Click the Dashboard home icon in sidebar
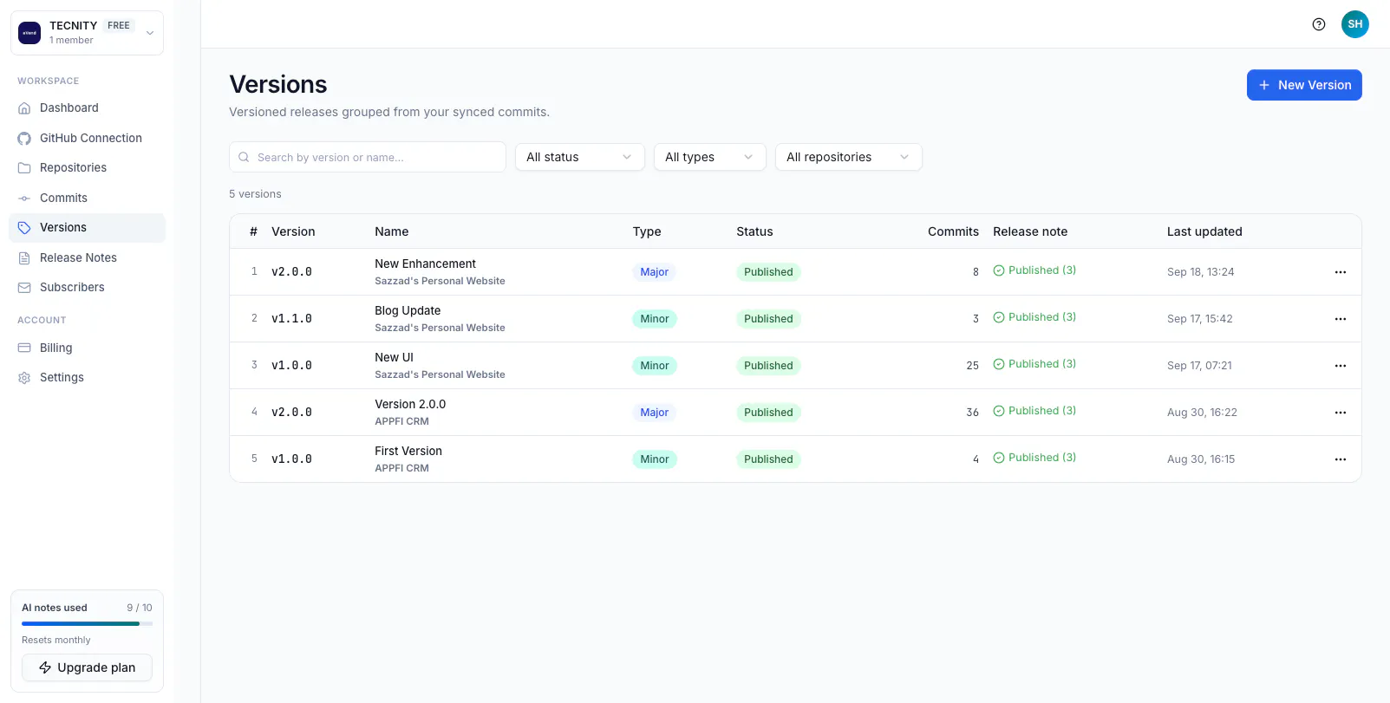 (24, 108)
